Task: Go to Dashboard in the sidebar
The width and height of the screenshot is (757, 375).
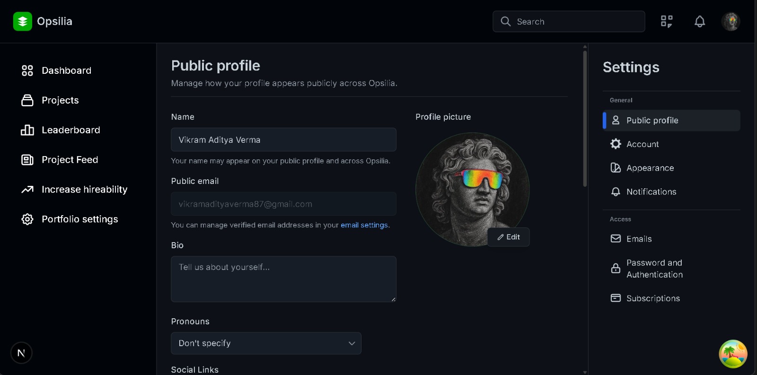Action: pos(66,70)
